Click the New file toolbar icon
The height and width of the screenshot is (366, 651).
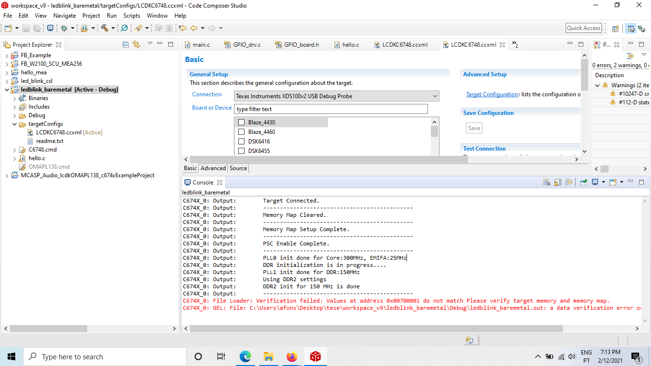(x=8, y=28)
